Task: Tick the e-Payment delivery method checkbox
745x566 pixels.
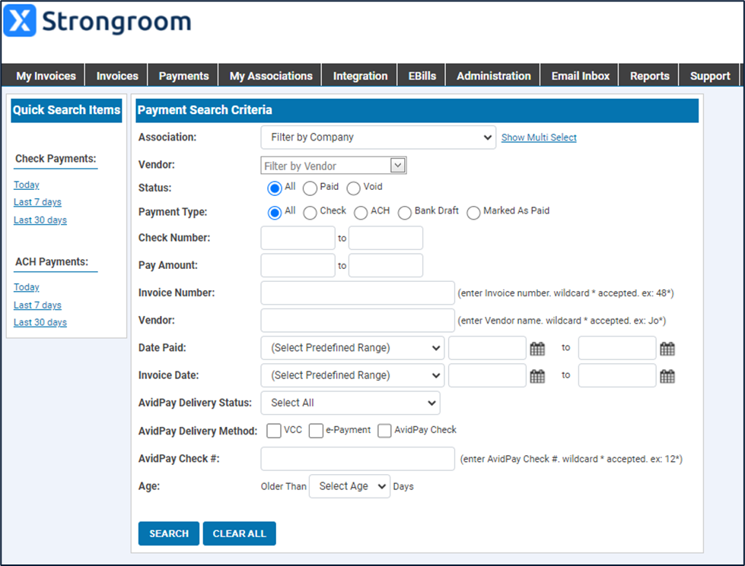Action: 316,431
